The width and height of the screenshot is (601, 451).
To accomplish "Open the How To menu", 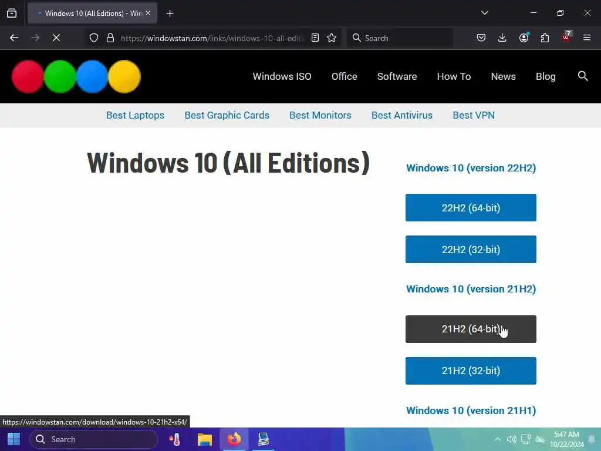I will pyautogui.click(x=454, y=76).
